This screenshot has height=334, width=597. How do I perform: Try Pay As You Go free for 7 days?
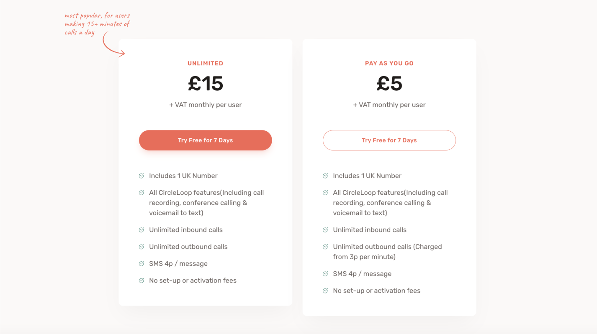389,140
